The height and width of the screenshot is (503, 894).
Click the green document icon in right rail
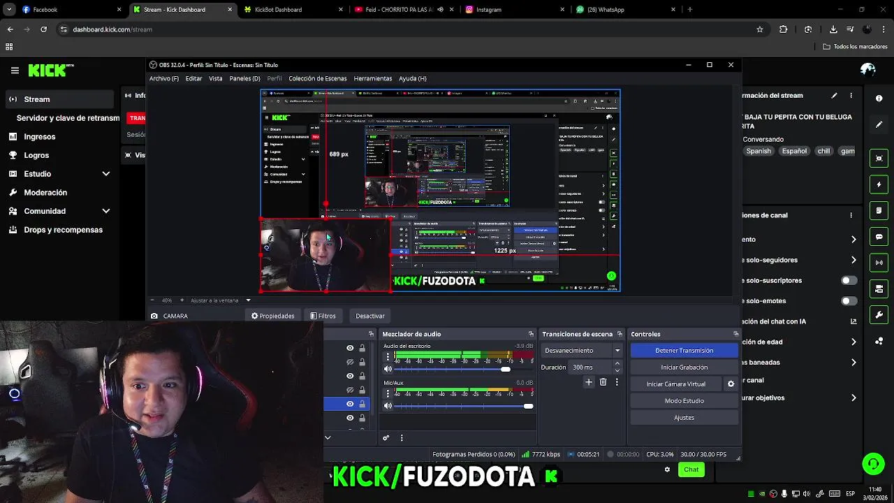[879, 210]
